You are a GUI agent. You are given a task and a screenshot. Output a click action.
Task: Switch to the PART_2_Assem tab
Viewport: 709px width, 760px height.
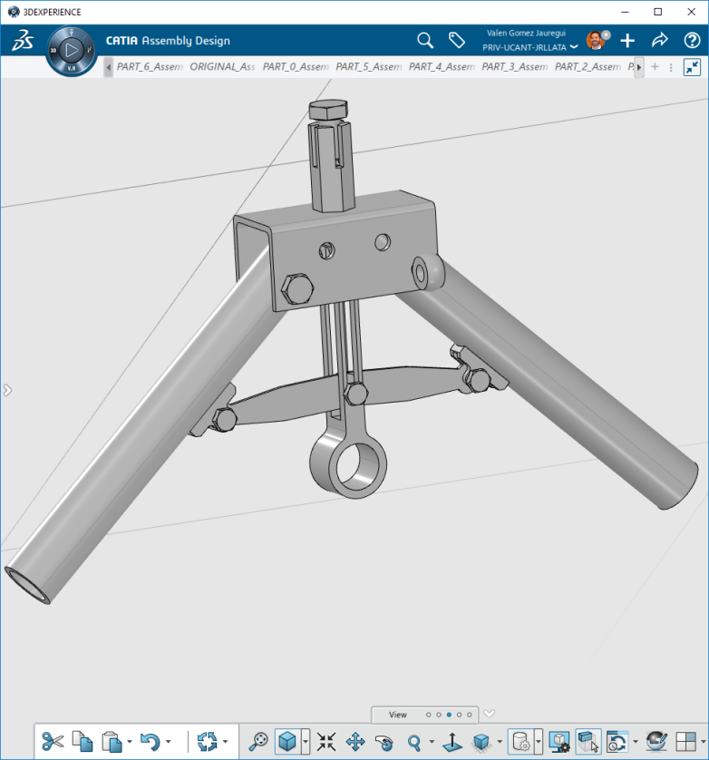pyautogui.click(x=588, y=67)
